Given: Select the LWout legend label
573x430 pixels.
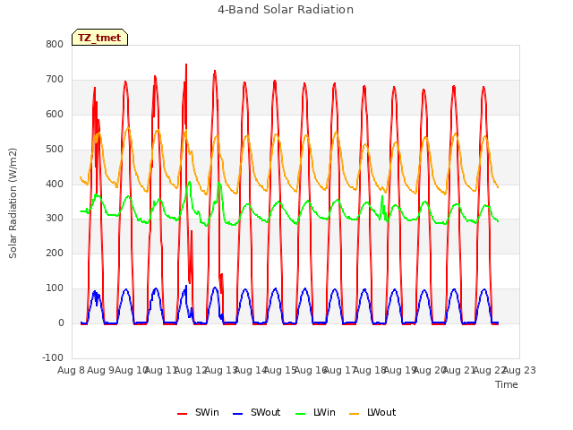Looking at the screenshot, I should 381,412.
